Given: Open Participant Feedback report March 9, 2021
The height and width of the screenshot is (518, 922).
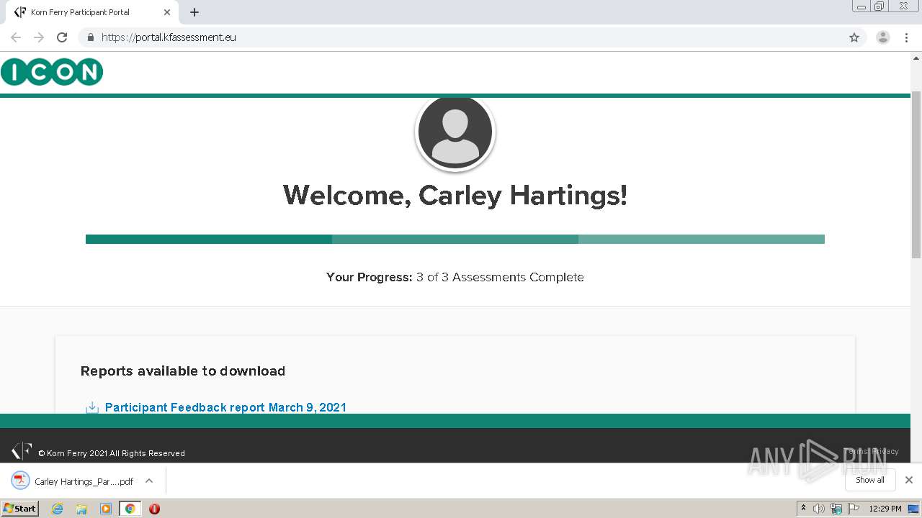Looking at the screenshot, I should (x=225, y=407).
